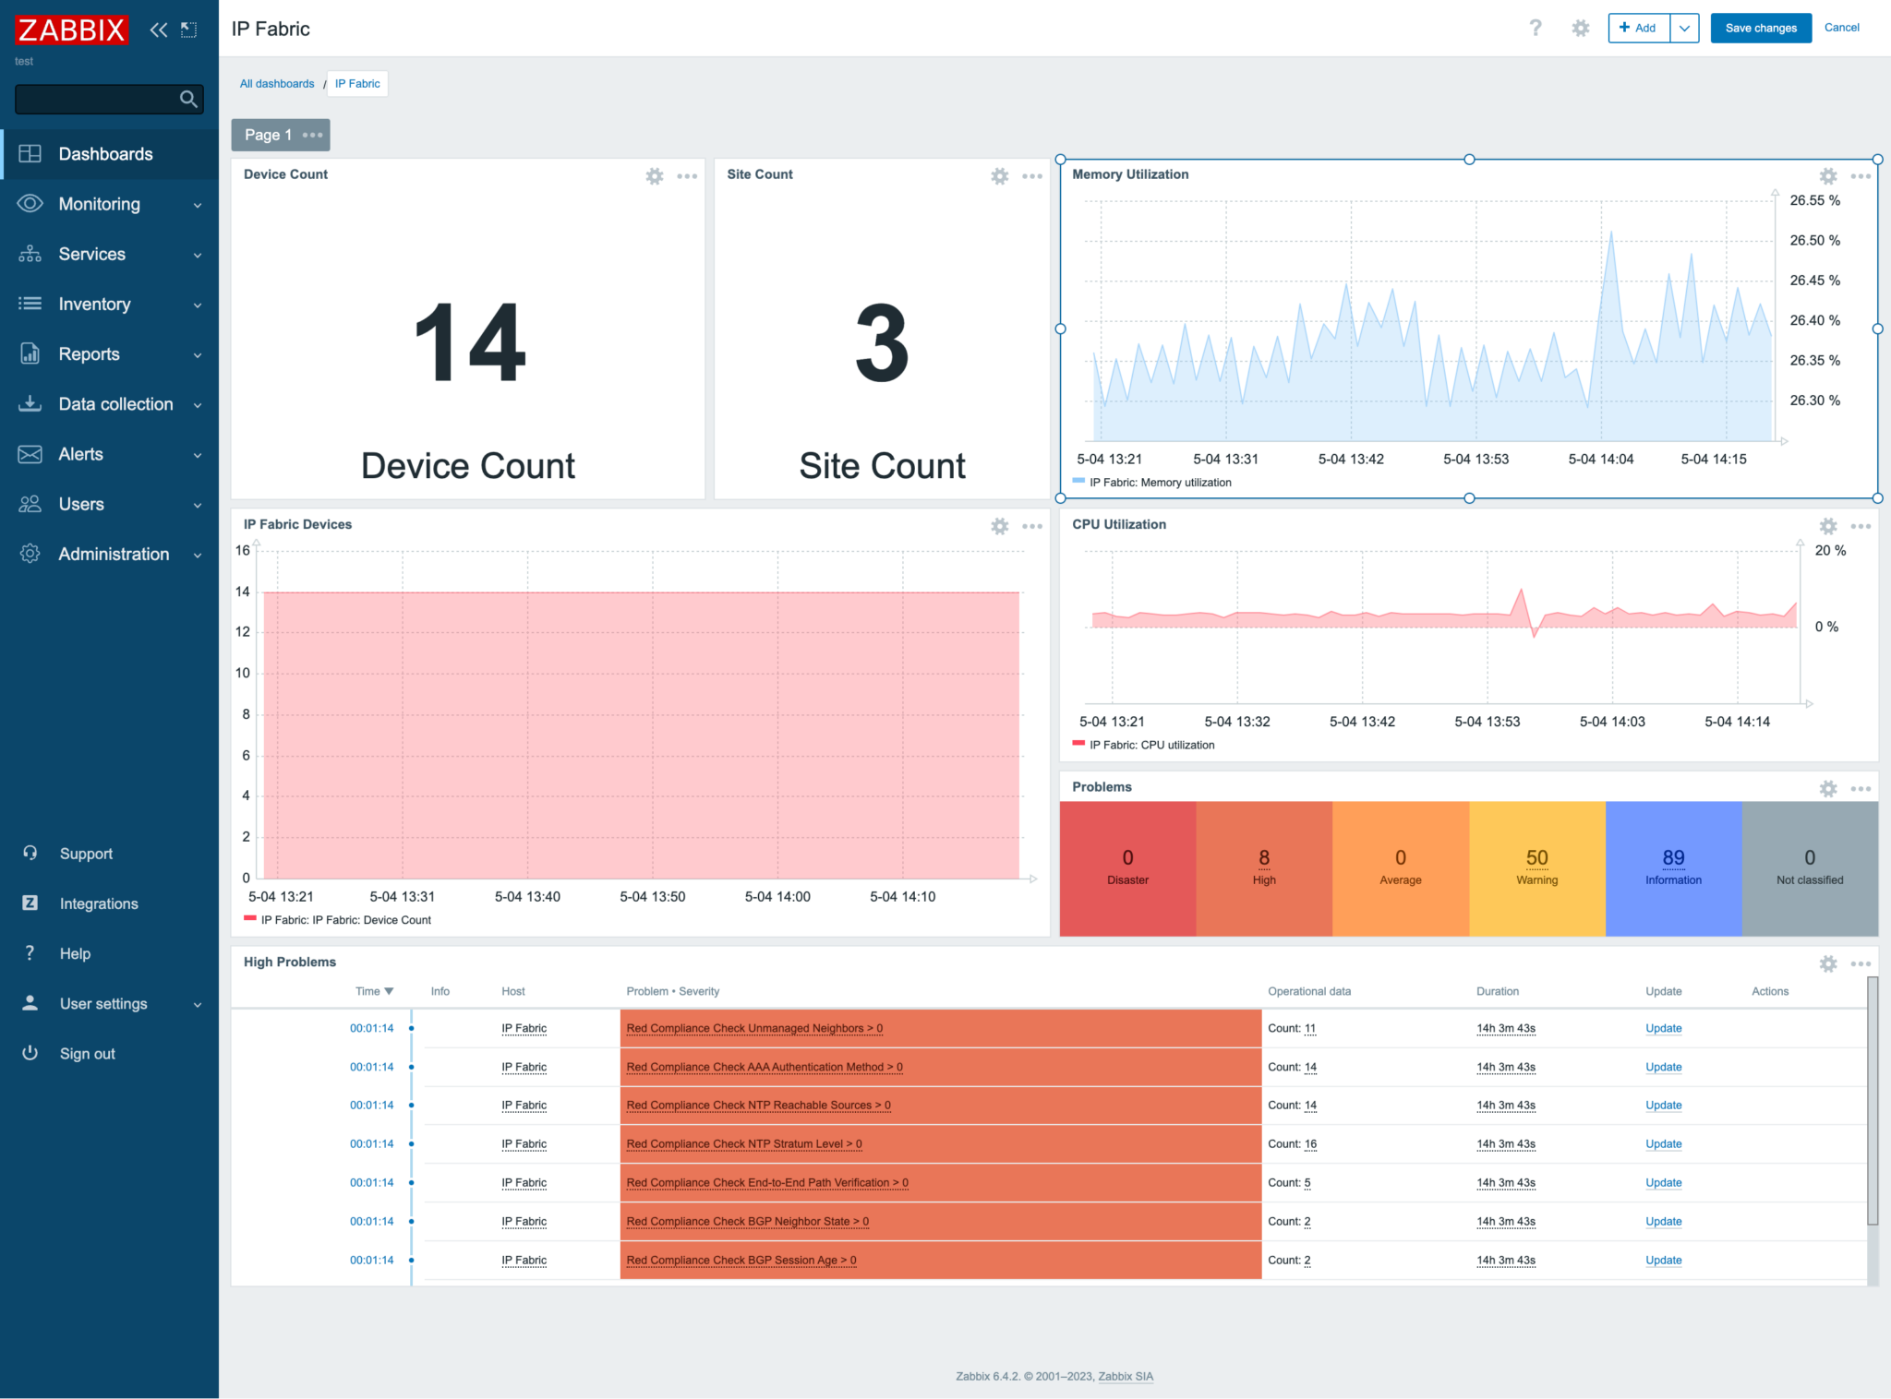
Task: Click the dashboard help question mark icon
Action: (x=1536, y=29)
